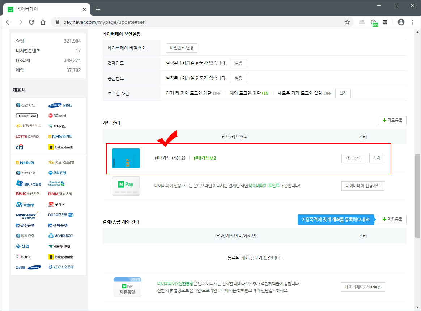
Task: Reload the Naver Pay page
Action: [31, 22]
